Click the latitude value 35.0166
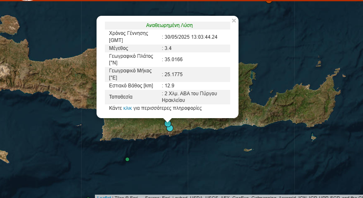This screenshot has width=363, height=198. tap(174, 59)
